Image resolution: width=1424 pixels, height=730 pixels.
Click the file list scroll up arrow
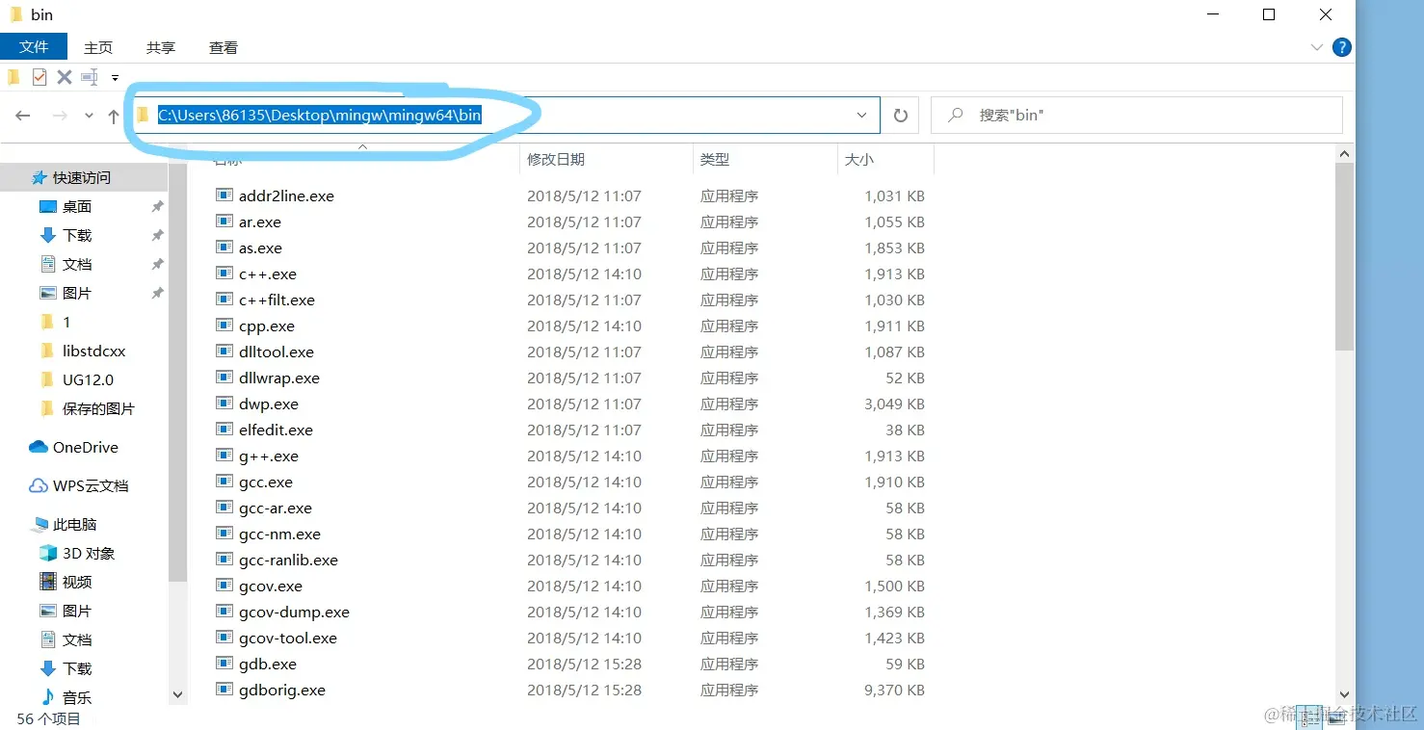click(x=1345, y=154)
